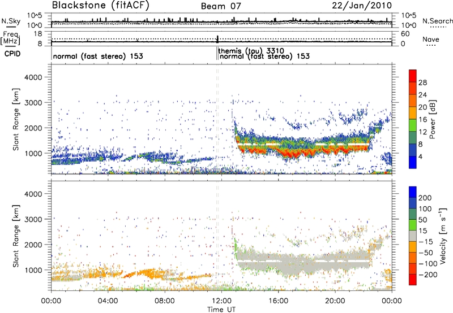The image size is (453, 313).
Task: Click the 'Nave' legend label
Action: (x=431, y=39)
